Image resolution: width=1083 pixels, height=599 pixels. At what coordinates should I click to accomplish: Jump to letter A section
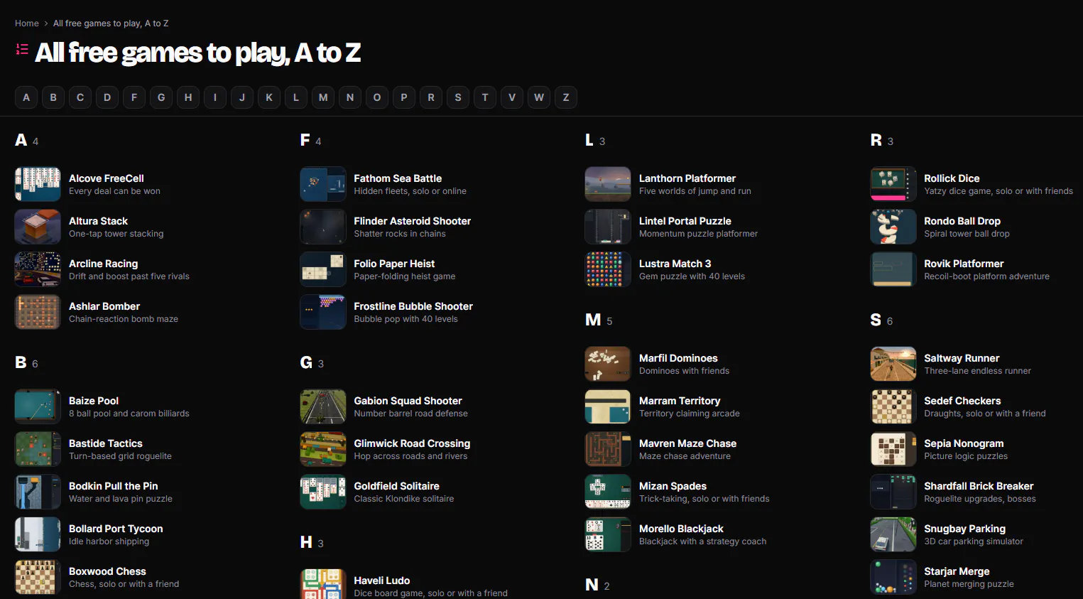click(26, 97)
